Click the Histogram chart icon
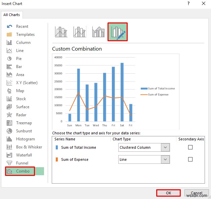The image size is (211, 199). (9, 139)
